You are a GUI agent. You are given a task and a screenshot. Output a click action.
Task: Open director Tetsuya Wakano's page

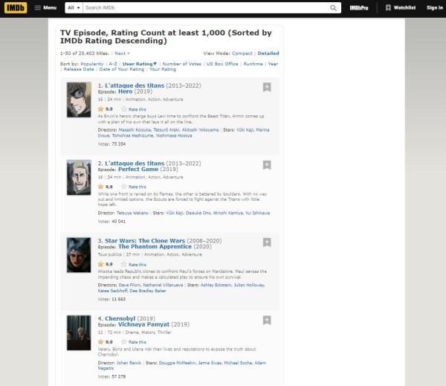click(x=132, y=213)
